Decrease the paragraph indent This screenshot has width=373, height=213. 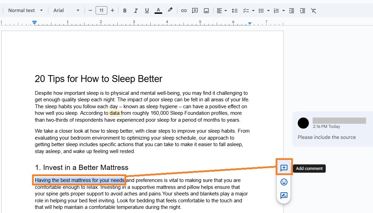pyautogui.click(x=291, y=10)
